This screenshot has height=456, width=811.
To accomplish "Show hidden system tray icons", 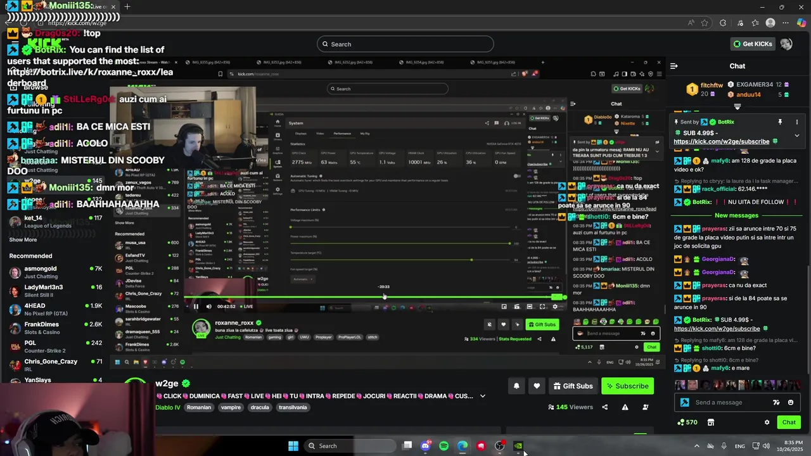I will [x=697, y=446].
